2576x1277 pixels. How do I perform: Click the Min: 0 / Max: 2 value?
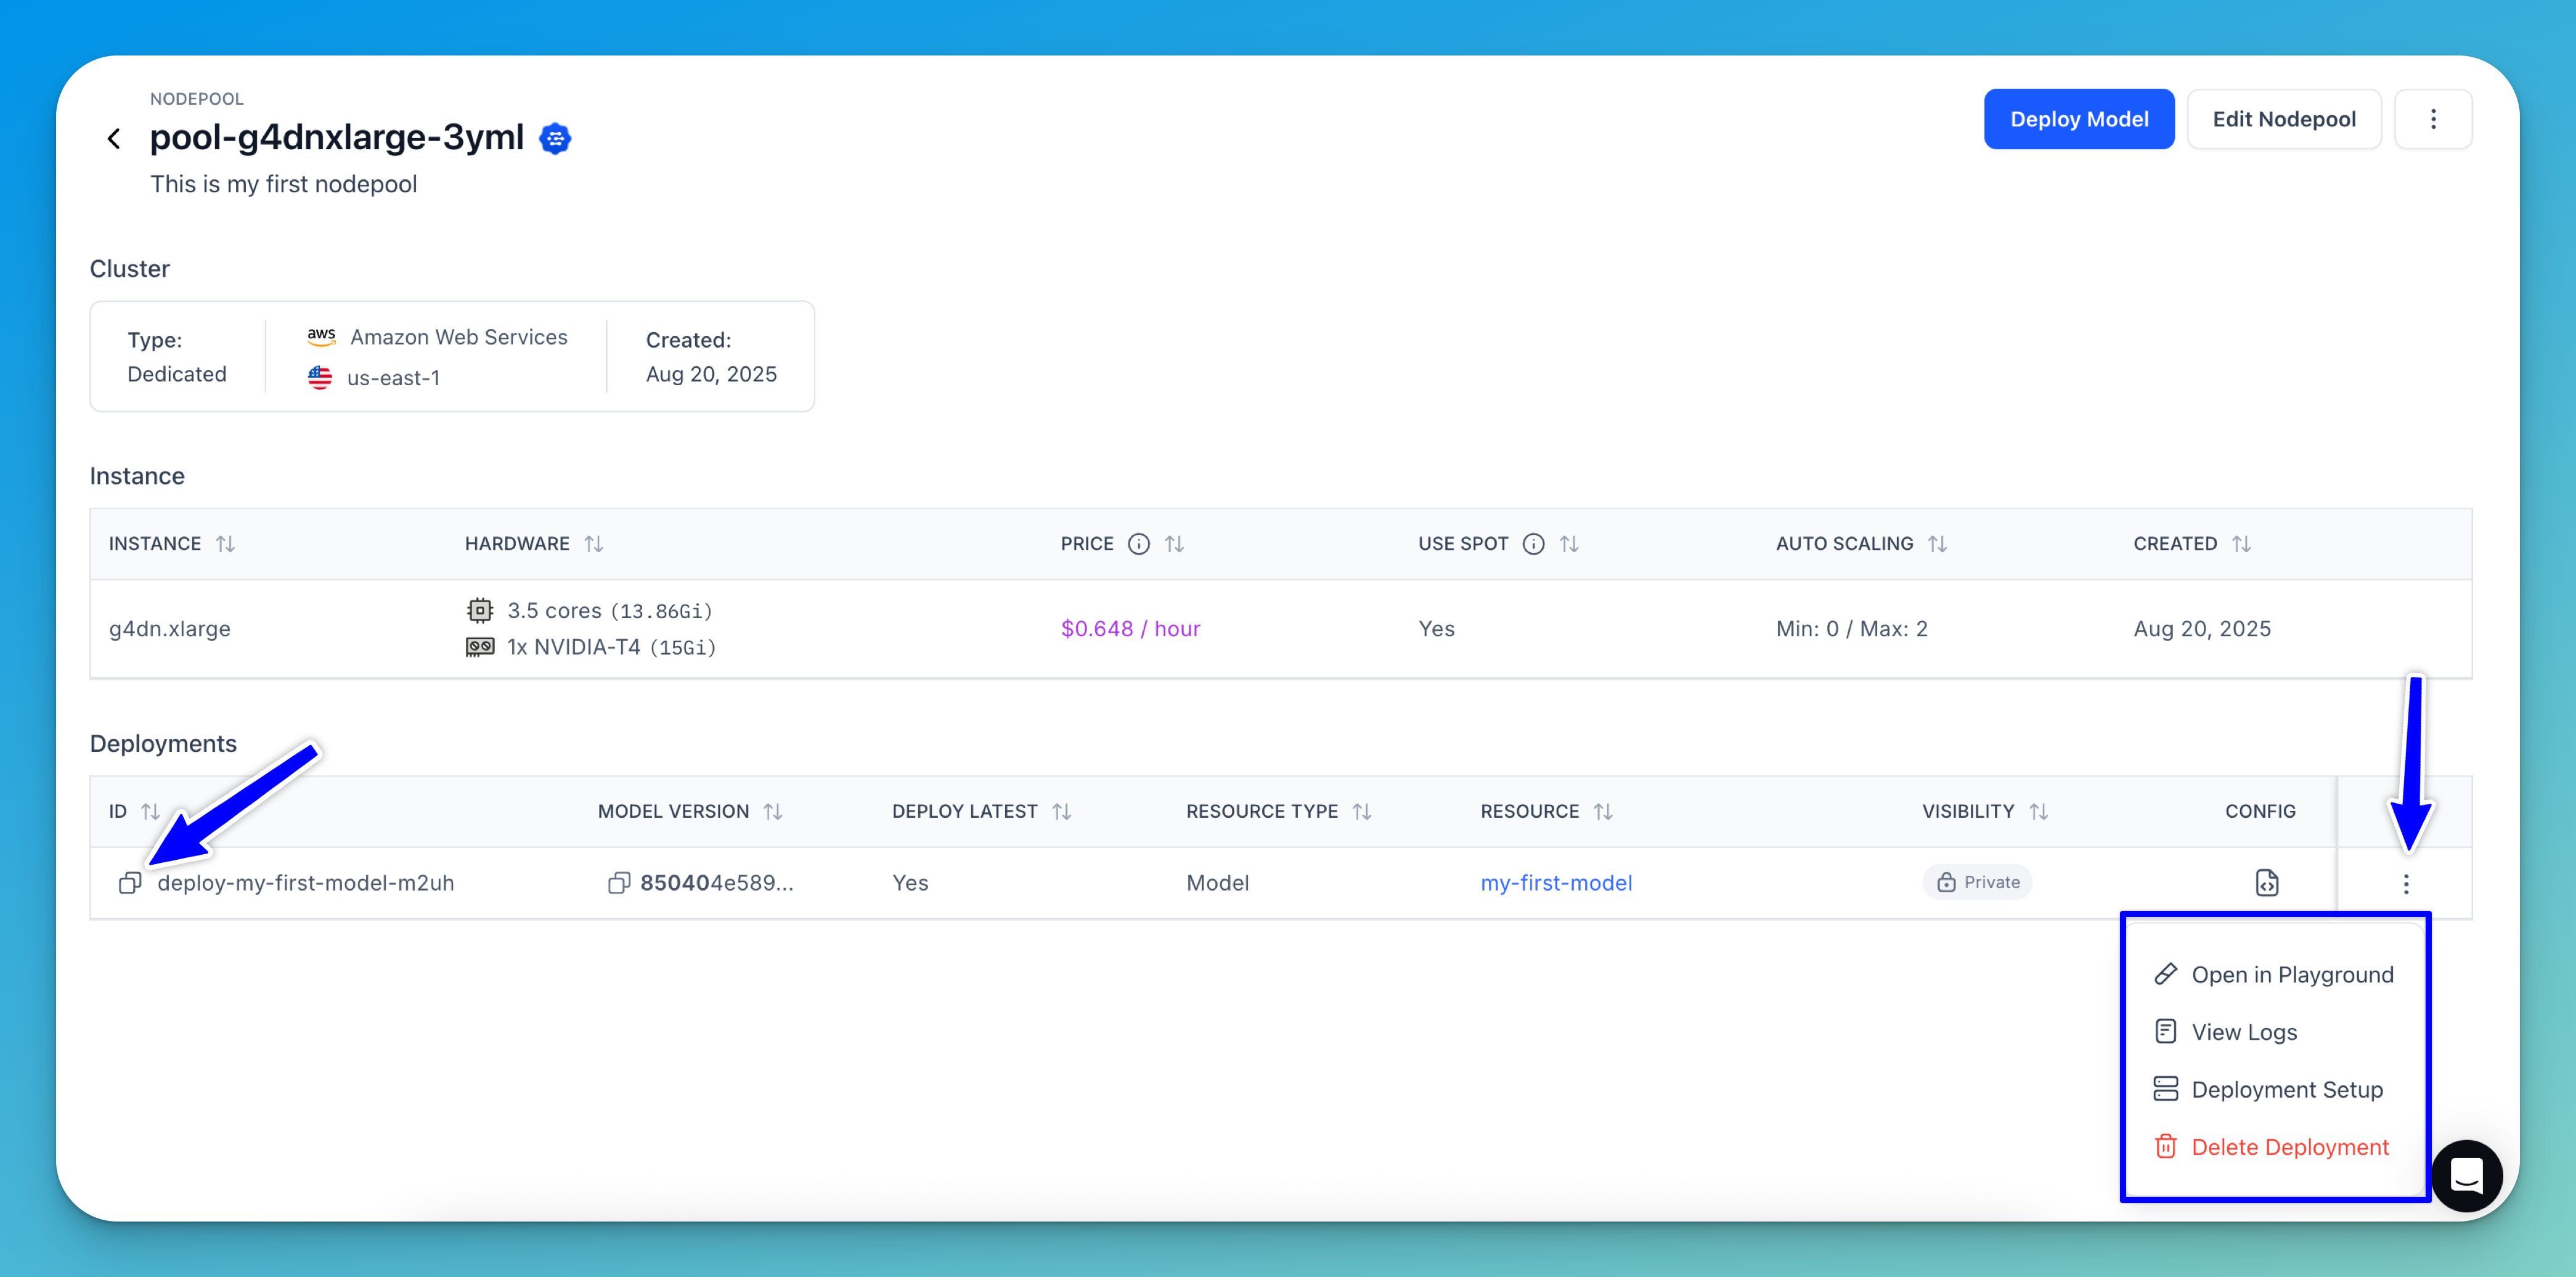(x=1852, y=629)
